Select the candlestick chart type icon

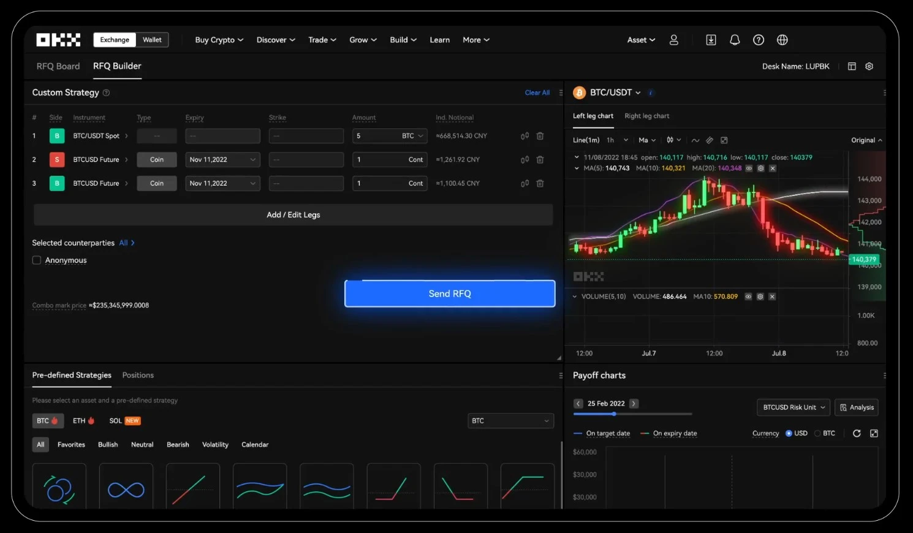tap(670, 140)
